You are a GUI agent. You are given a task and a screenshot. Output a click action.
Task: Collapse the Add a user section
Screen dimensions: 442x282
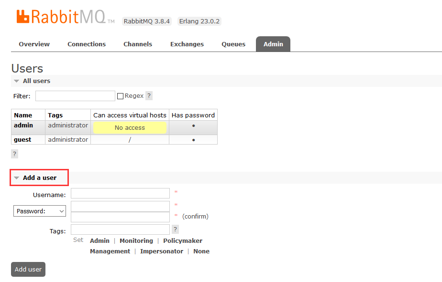point(39,178)
